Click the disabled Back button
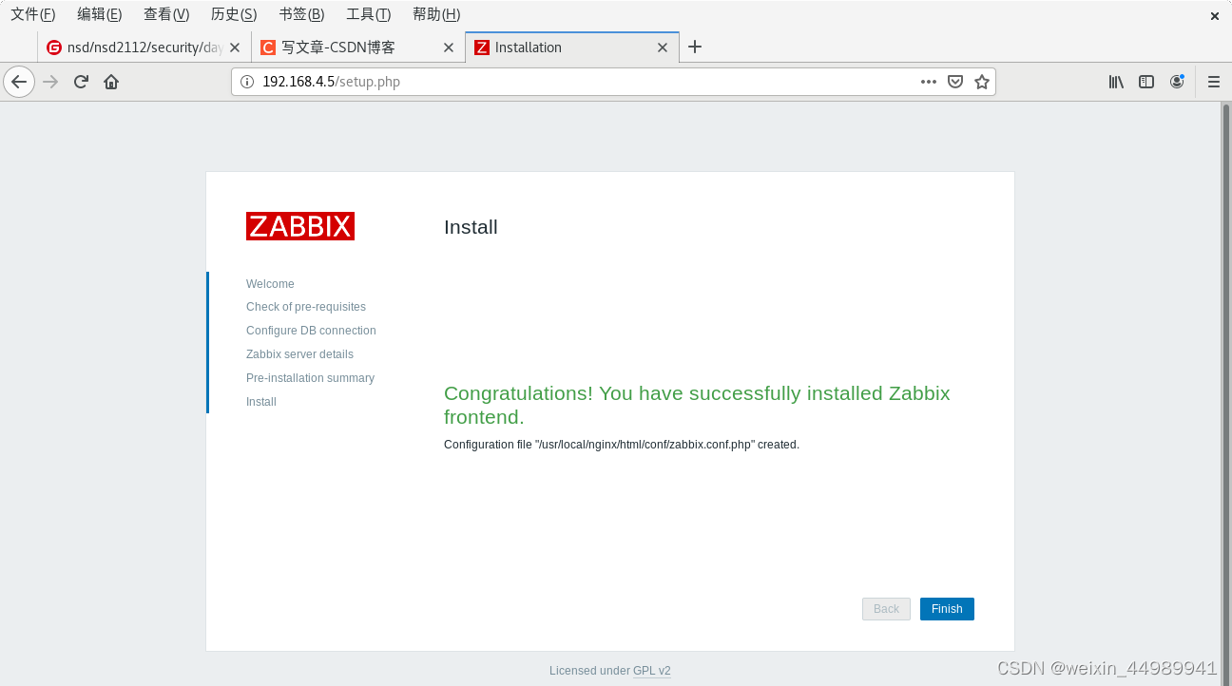The width and height of the screenshot is (1232, 686). 886,609
